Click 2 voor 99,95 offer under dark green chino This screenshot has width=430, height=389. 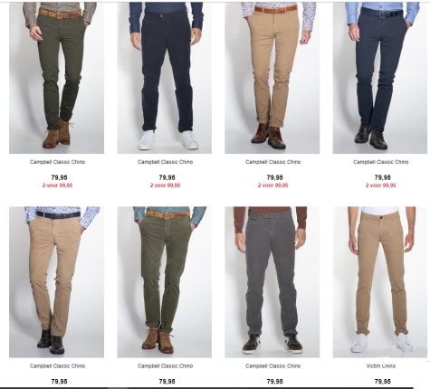tap(57, 185)
